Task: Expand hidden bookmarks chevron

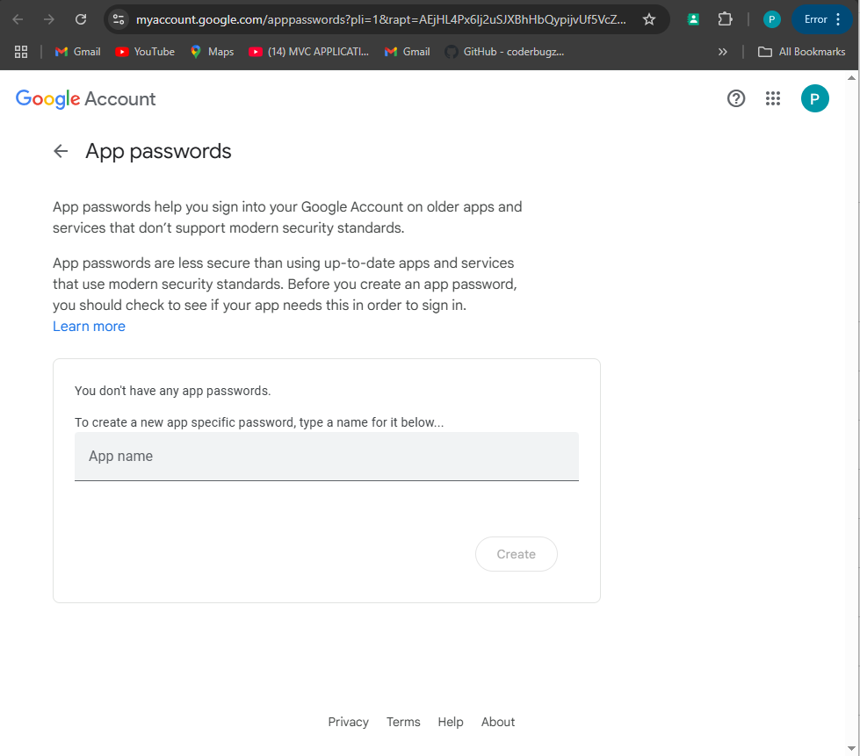Action: tap(722, 52)
